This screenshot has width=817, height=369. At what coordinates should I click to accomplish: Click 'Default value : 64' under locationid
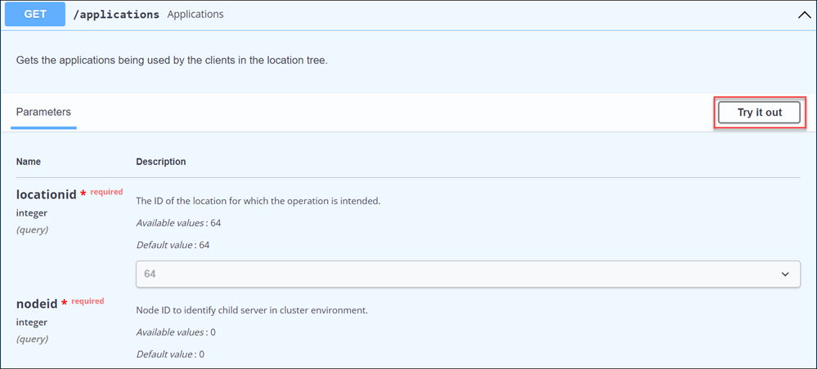pyautogui.click(x=173, y=245)
